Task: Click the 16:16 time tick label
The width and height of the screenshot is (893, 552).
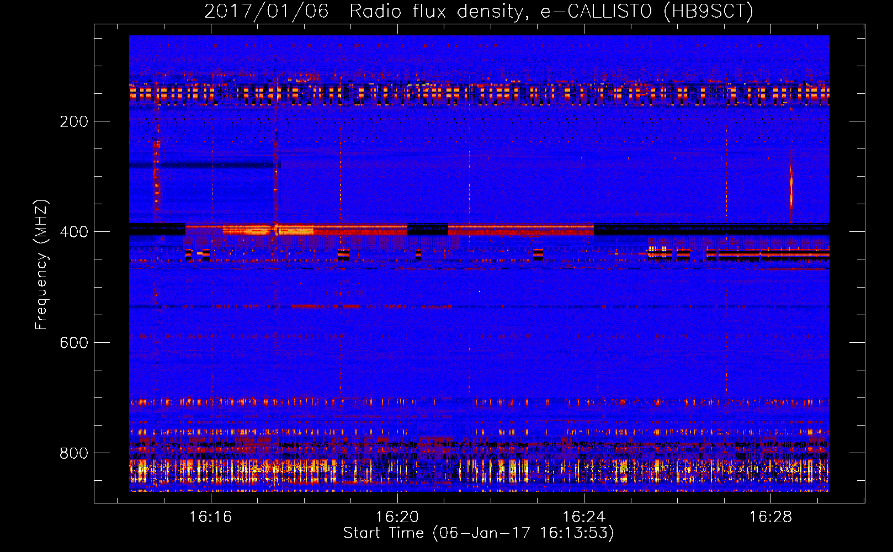Action: 210,517
